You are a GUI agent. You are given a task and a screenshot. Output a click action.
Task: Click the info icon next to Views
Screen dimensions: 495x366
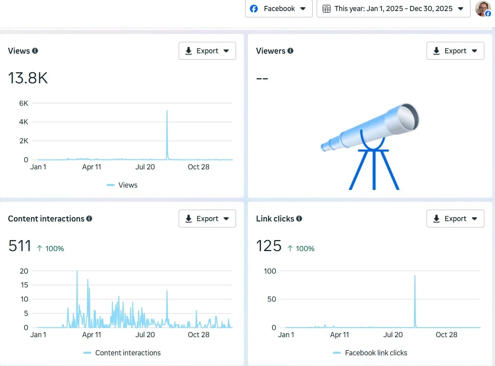(x=35, y=51)
